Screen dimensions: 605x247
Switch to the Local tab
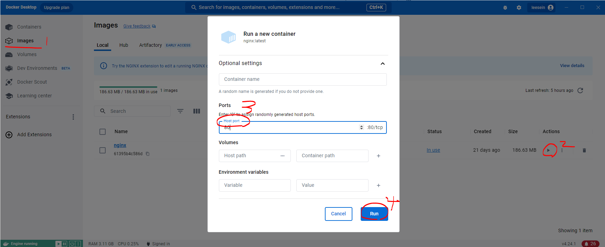click(x=103, y=45)
